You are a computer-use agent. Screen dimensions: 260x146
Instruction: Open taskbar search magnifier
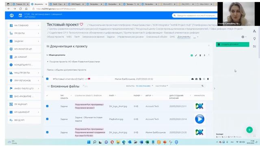pyautogui.click(x=95, y=142)
